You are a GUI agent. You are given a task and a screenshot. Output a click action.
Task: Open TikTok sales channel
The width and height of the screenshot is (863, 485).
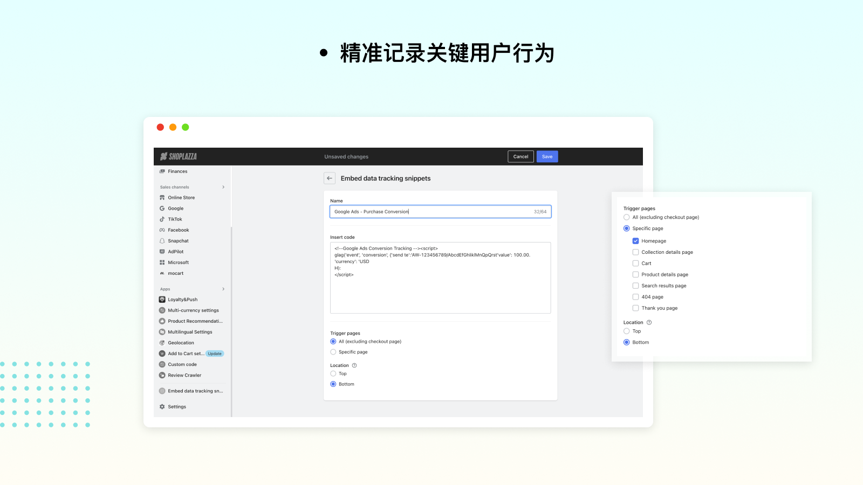pos(175,219)
